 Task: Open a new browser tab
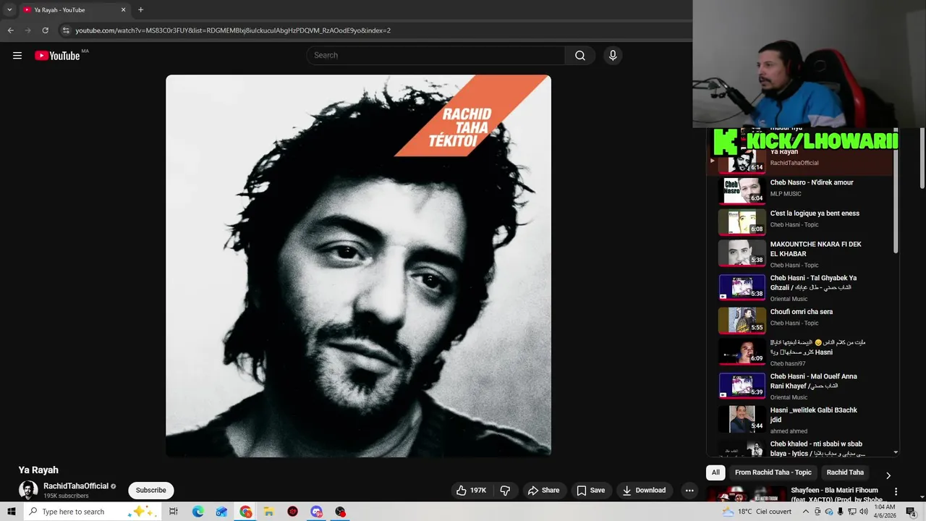[141, 10]
